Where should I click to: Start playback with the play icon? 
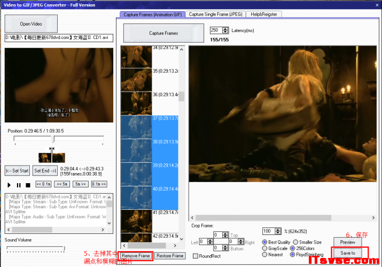tap(9, 185)
